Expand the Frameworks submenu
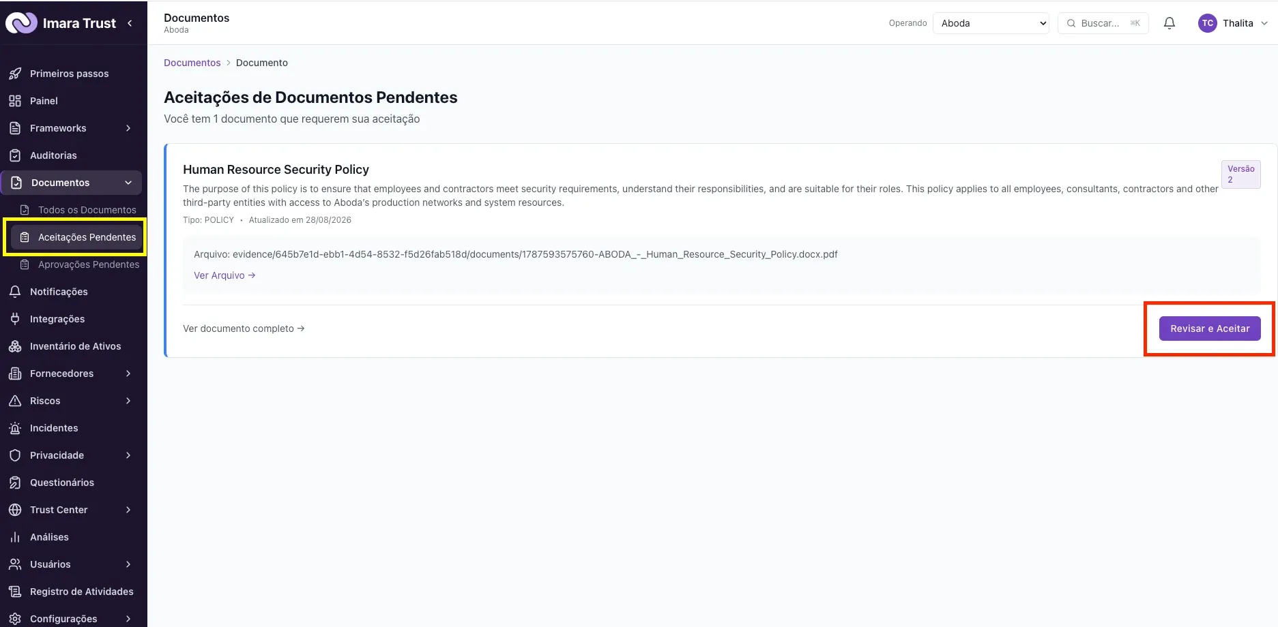Image resolution: width=1278 pixels, height=627 pixels. 128,128
